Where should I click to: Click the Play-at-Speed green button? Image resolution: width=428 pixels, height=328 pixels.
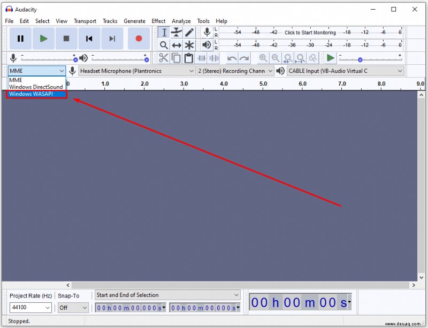pyautogui.click(x=331, y=58)
